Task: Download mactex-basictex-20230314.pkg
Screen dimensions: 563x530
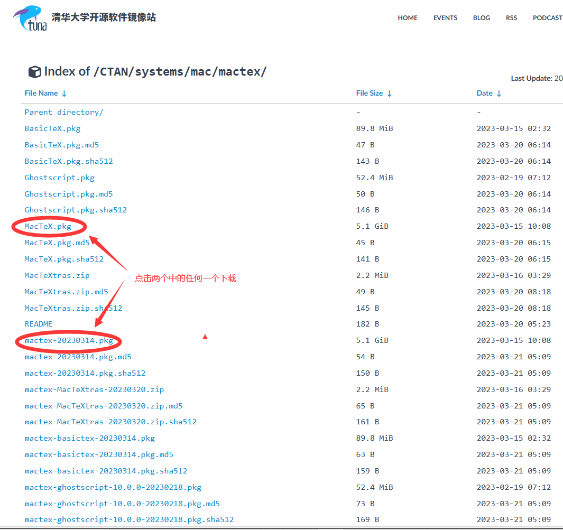Action: pyautogui.click(x=90, y=438)
